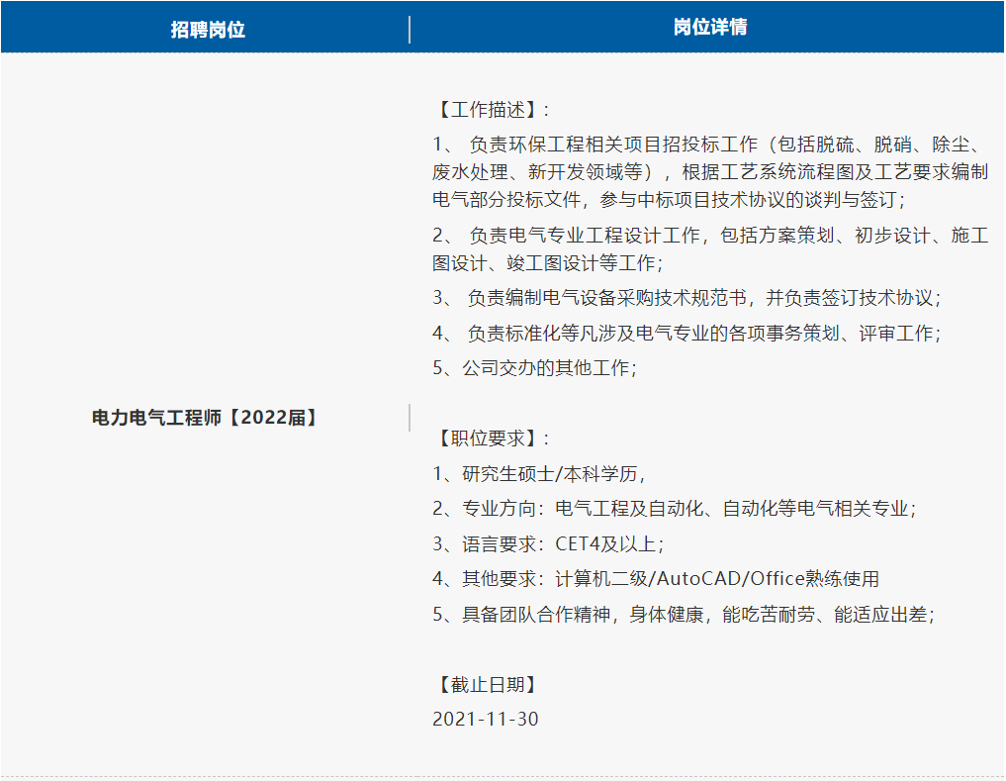Click requirement 研究生硕士/本科学历
1006x781 pixels.
(539, 473)
